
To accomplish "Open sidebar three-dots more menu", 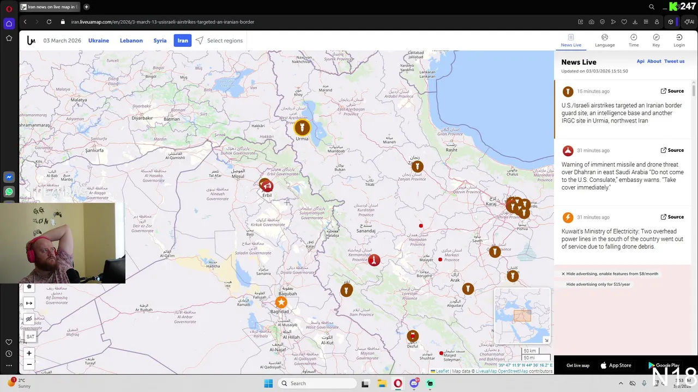I will 9,365.
